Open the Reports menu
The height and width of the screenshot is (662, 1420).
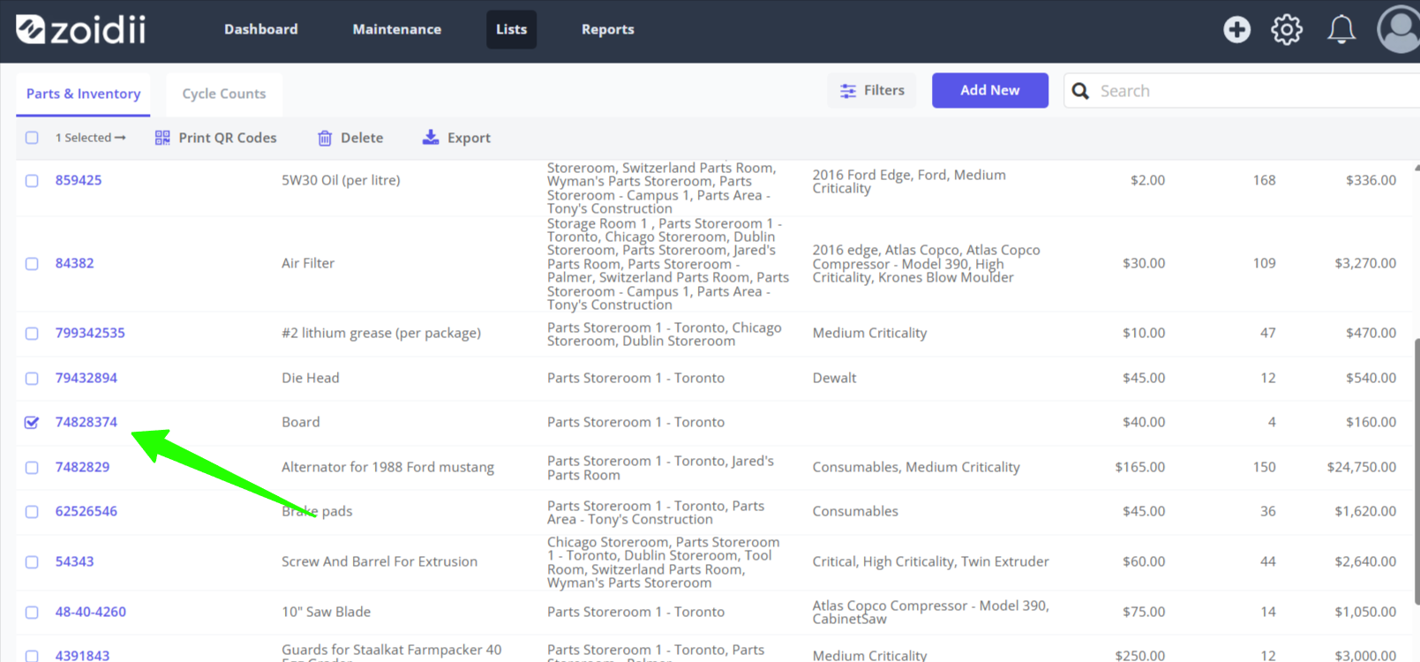pos(607,29)
